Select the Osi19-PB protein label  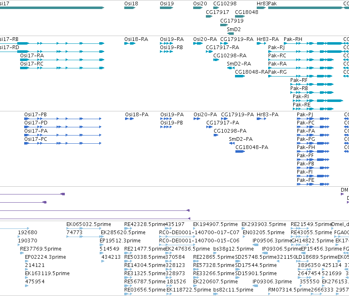click(x=171, y=123)
